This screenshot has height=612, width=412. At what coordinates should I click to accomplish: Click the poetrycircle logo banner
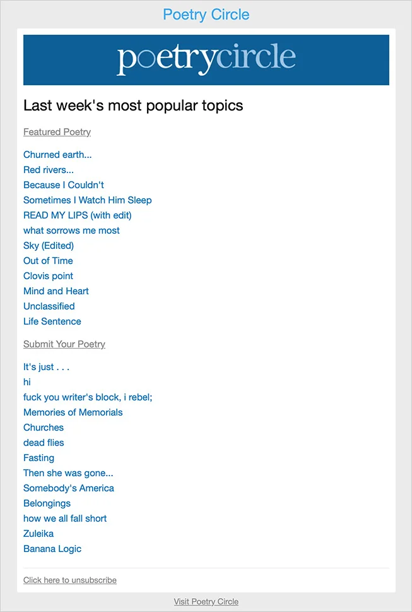tap(206, 59)
